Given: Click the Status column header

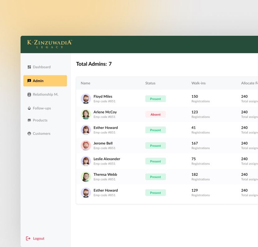Looking at the screenshot, I should pyautogui.click(x=150, y=83).
